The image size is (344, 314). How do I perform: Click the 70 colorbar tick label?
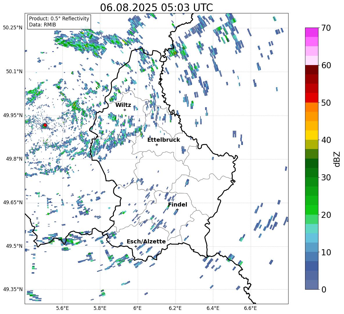[326, 28]
